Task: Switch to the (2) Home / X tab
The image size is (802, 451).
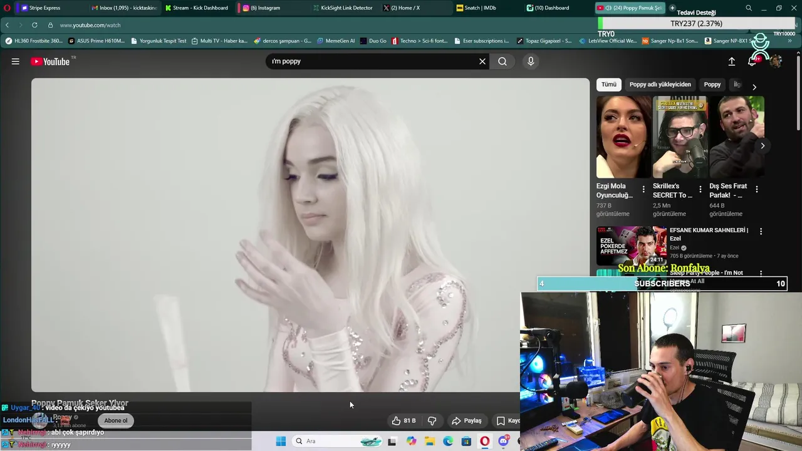Action: point(414,8)
